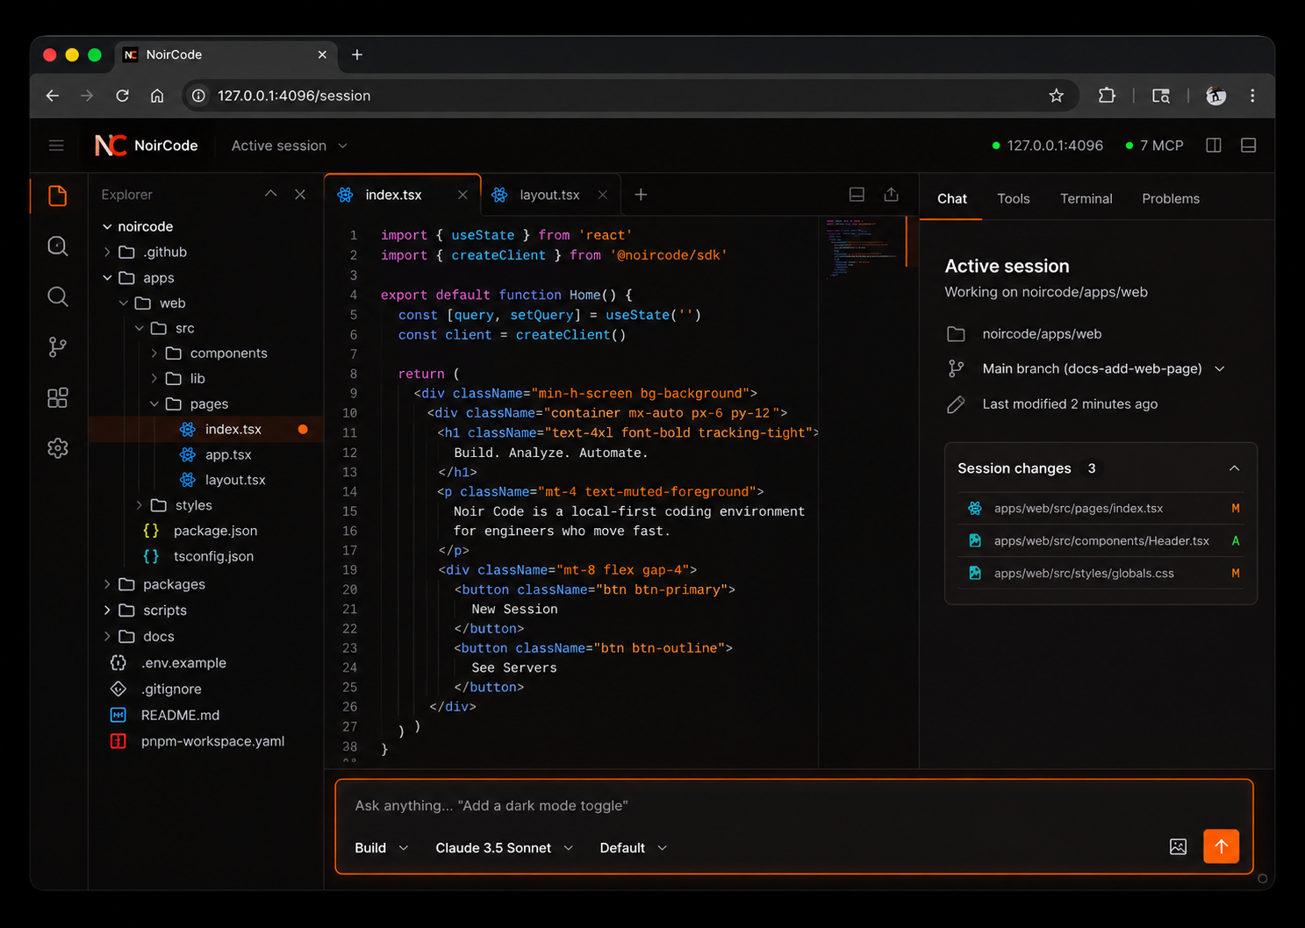Select the layout.tsx editor tab
The width and height of the screenshot is (1305, 928).
click(549, 195)
